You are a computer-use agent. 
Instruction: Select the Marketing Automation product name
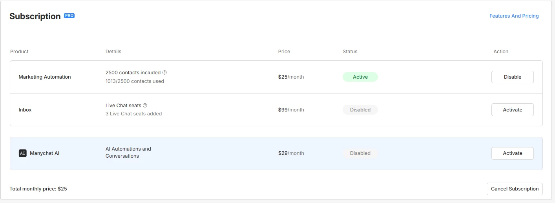point(45,77)
